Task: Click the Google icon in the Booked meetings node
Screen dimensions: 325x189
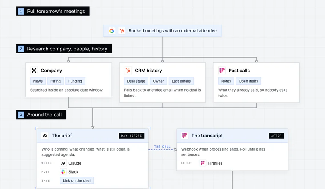Action: [112, 31]
